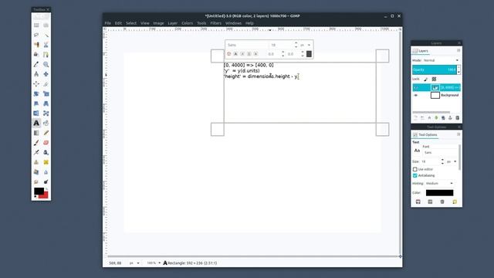Viewport: 494px width, 278px height.
Task: Select the Scale tool
Action: tap(46, 93)
